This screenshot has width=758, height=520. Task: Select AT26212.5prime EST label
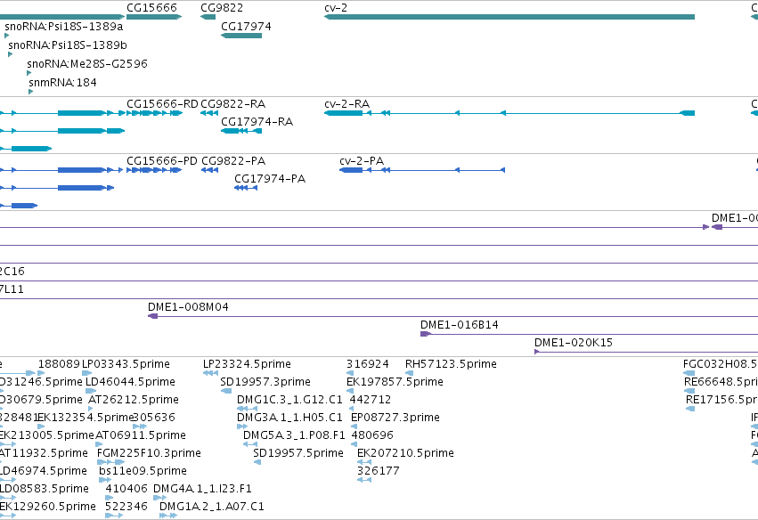134,400
